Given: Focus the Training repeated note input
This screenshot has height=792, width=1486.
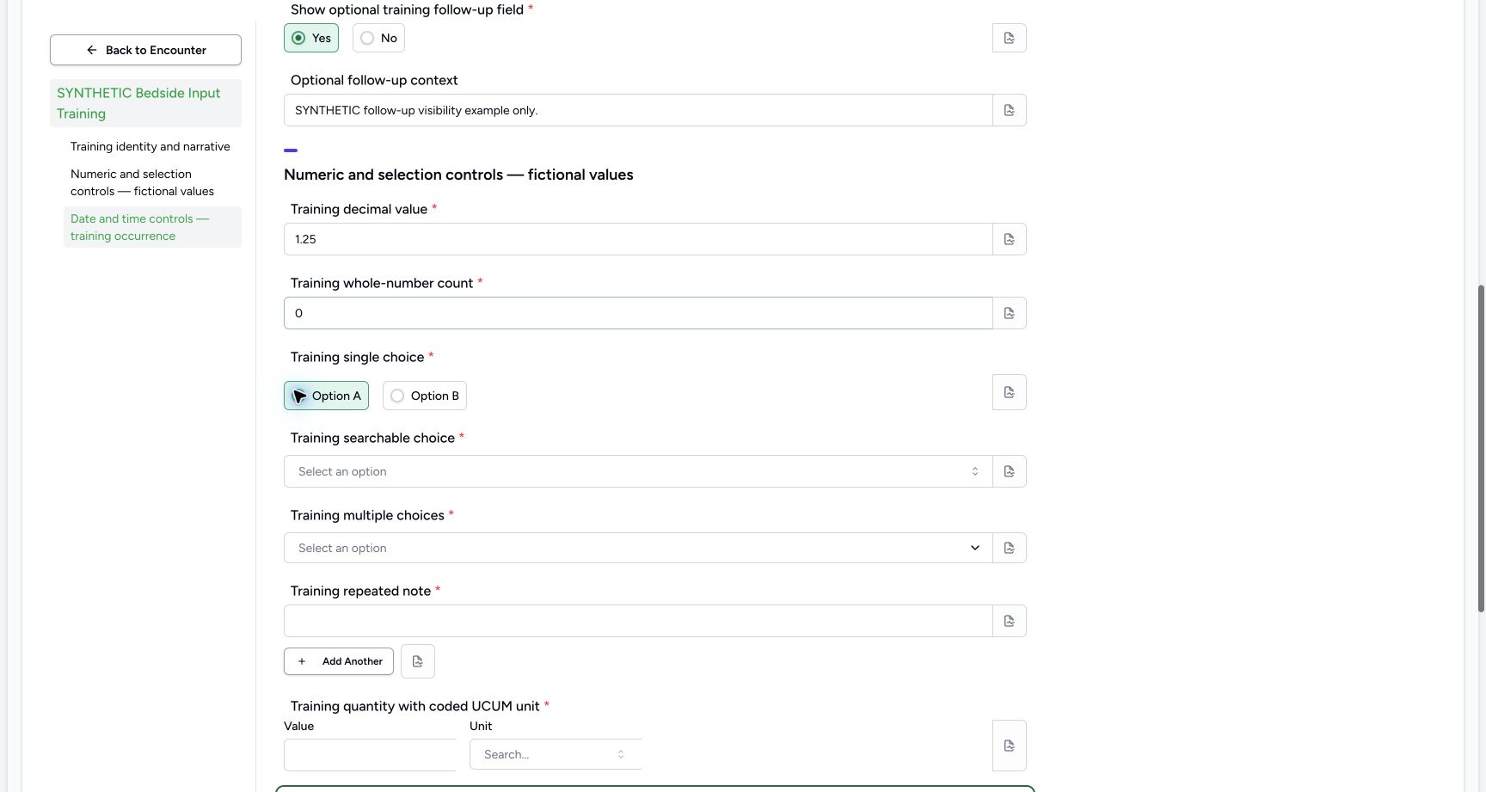Looking at the screenshot, I should click(x=638, y=621).
